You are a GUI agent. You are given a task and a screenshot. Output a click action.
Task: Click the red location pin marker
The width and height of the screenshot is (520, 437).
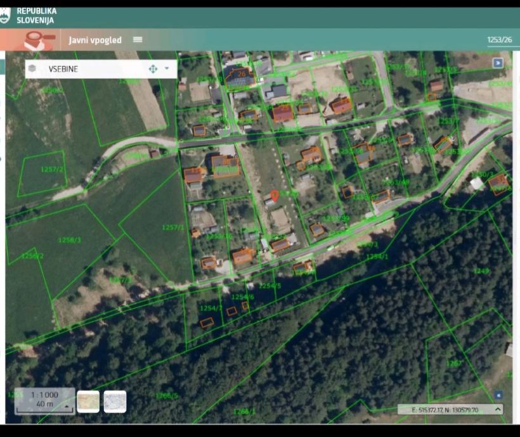(x=274, y=196)
